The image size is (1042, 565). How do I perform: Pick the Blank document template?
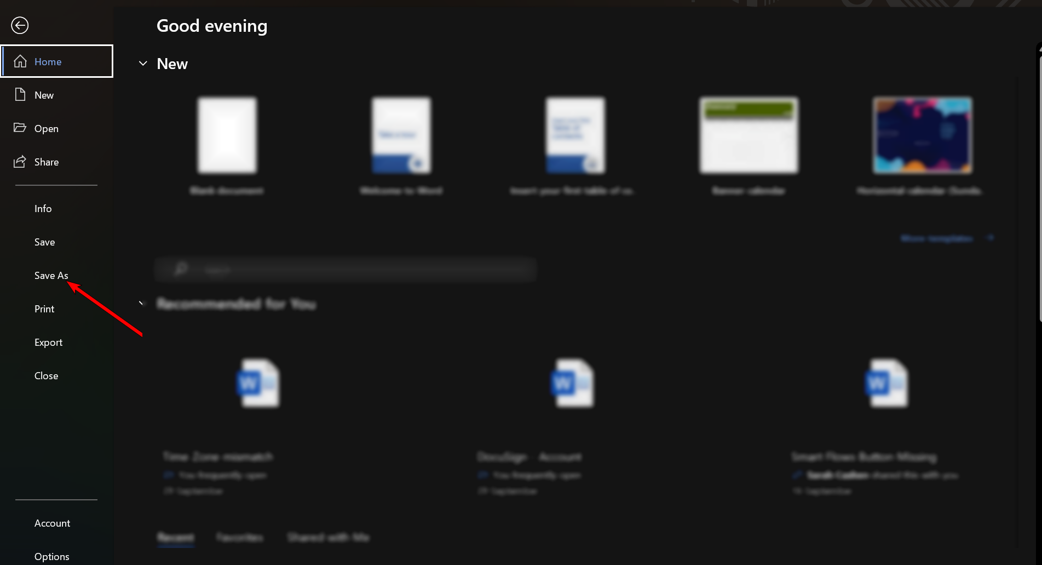[227, 145]
